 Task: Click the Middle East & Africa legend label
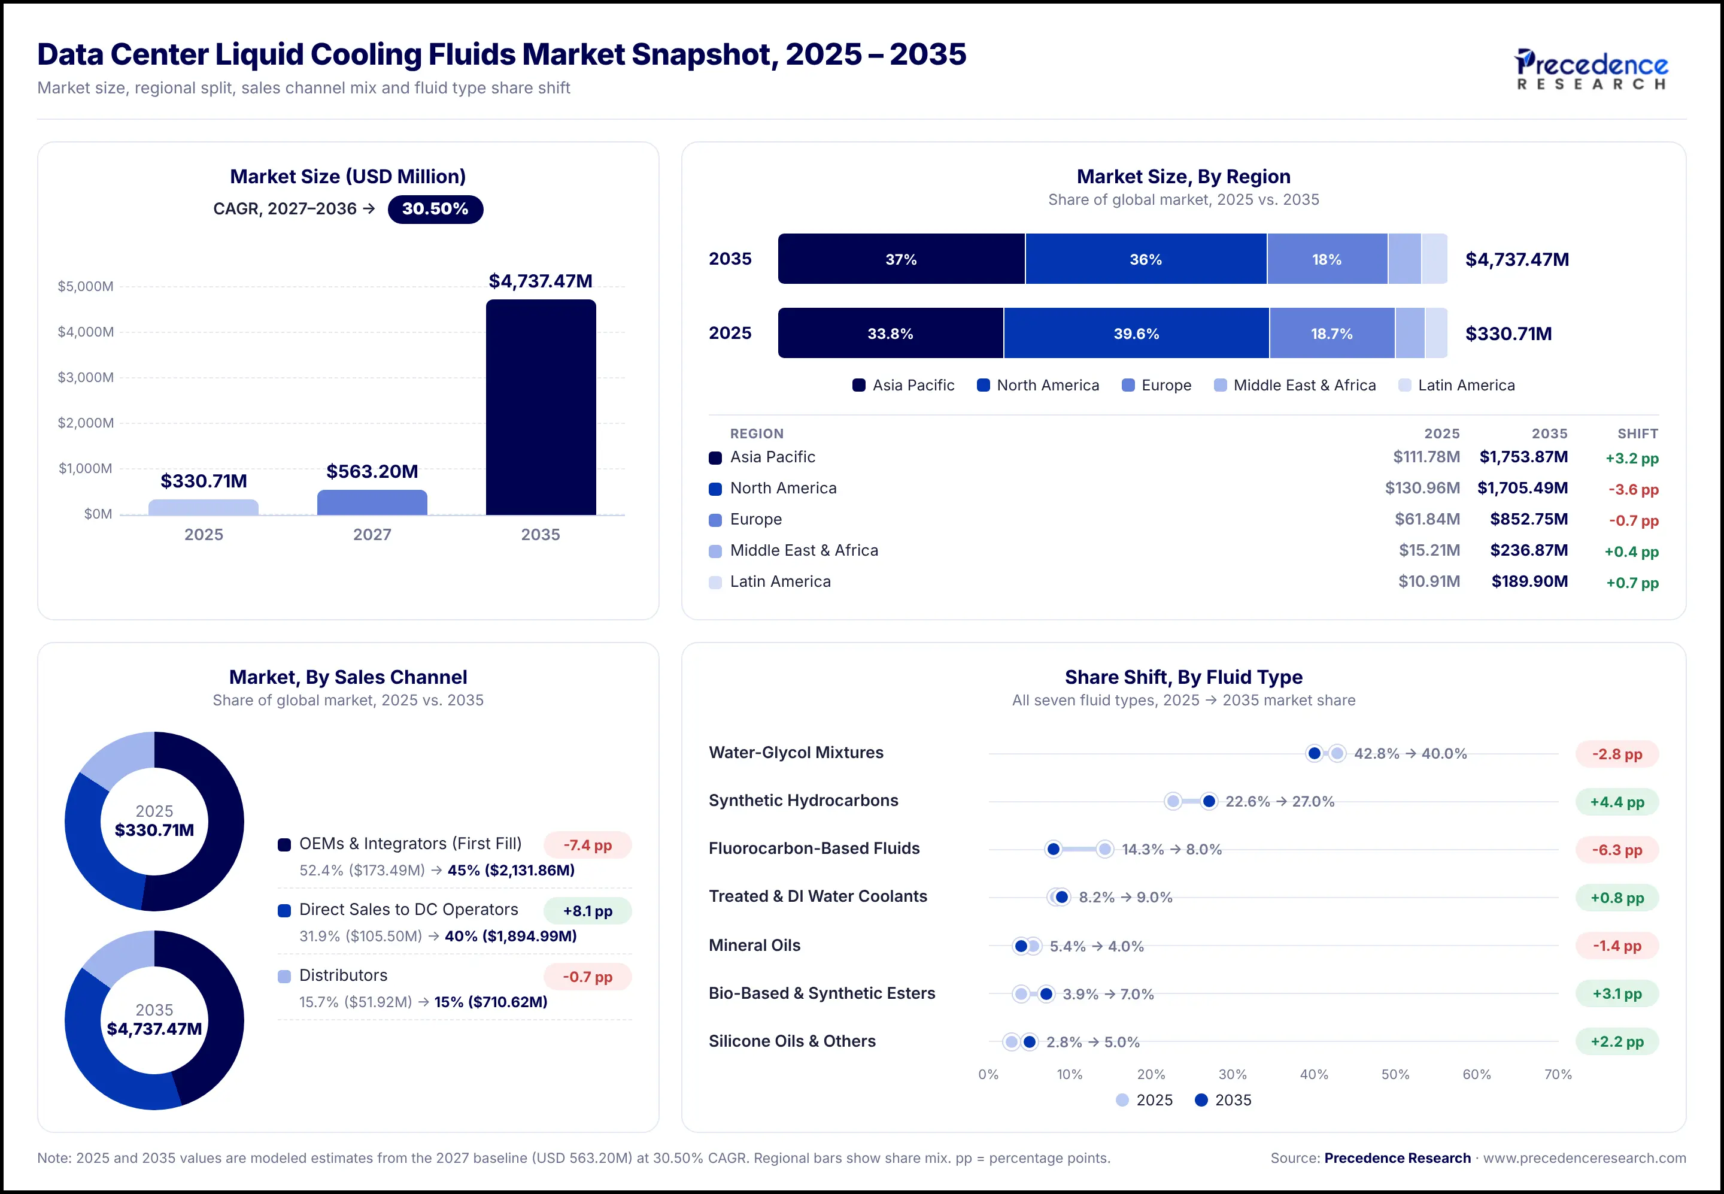pyautogui.click(x=1304, y=385)
